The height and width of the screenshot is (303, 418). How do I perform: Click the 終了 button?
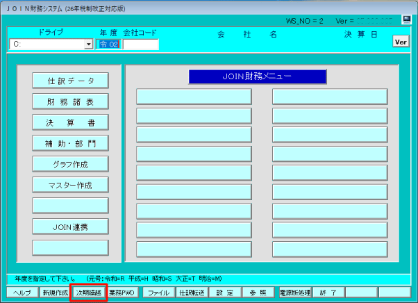tap(328, 293)
